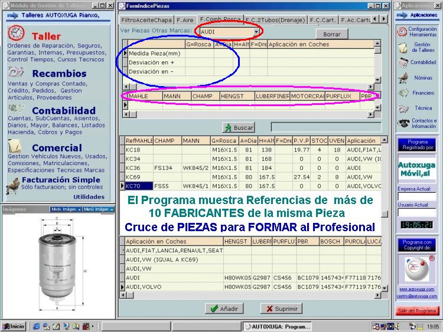Click the Usuario Actual field
The height and width of the screenshot is (332, 443).
(x=417, y=212)
